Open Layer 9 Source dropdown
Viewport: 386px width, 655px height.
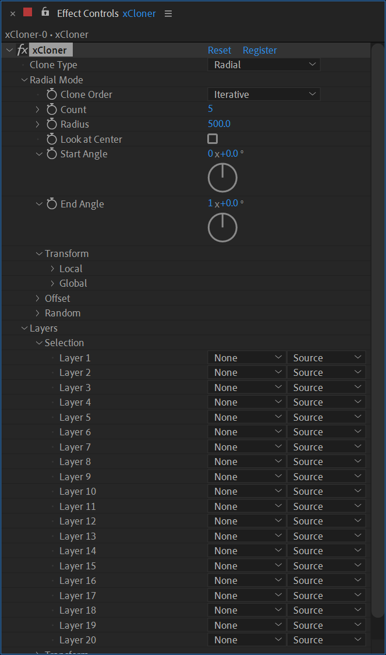point(327,476)
